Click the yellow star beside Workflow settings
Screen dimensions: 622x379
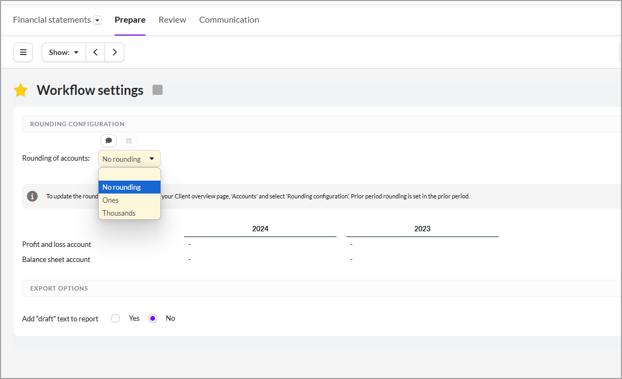tap(20, 91)
